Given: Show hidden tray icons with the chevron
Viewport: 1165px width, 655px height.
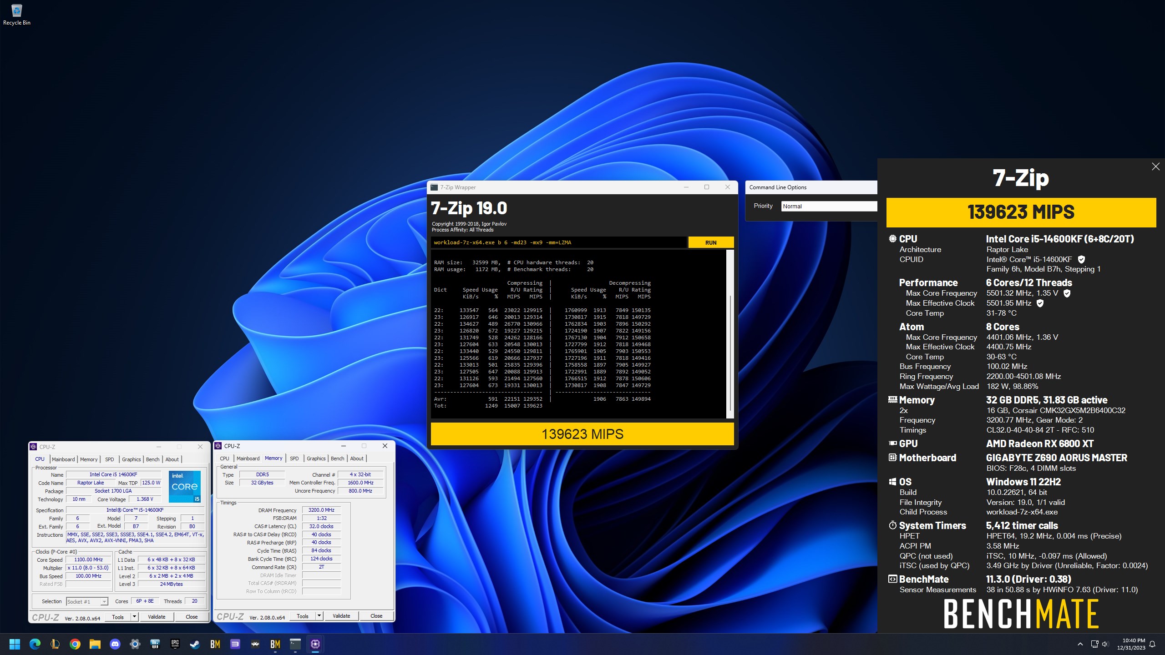Looking at the screenshot, I should 1080,644.
